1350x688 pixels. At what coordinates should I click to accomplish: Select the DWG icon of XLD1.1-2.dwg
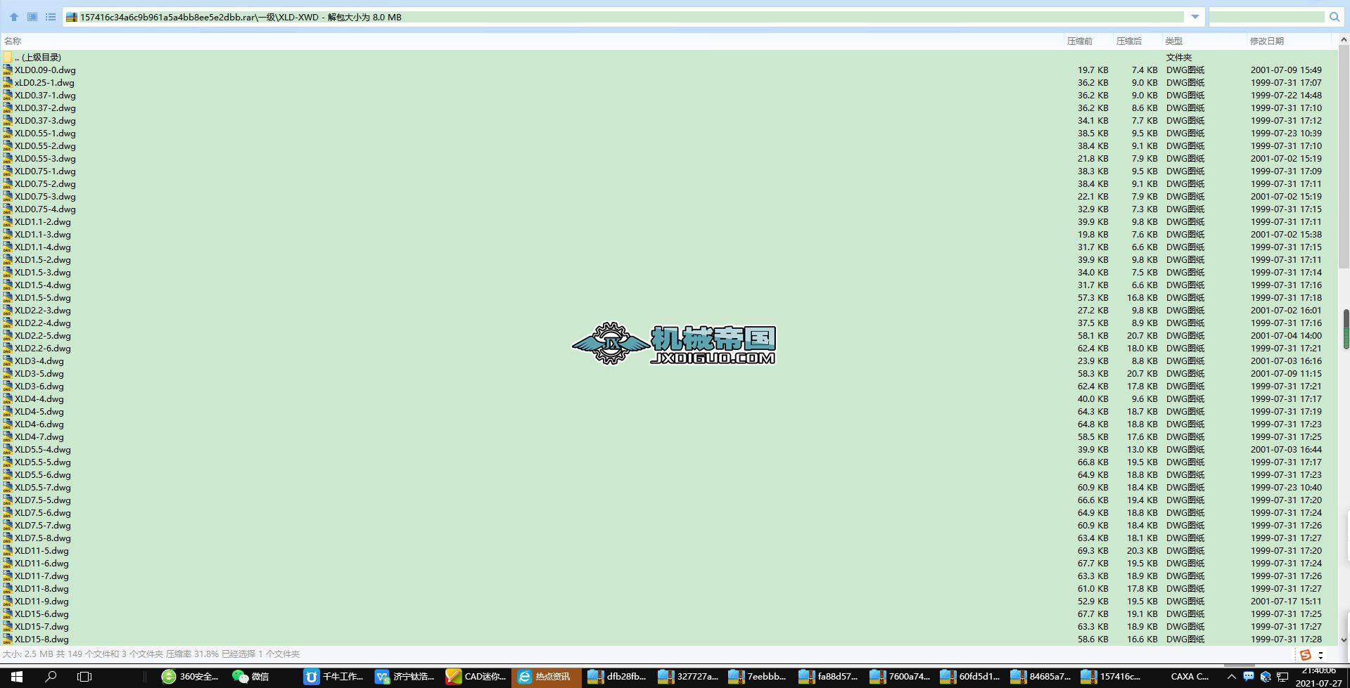[x=8, y=221]
